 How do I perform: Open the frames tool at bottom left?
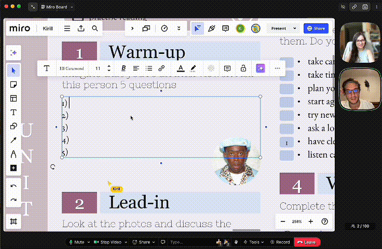tap(13, 222)
